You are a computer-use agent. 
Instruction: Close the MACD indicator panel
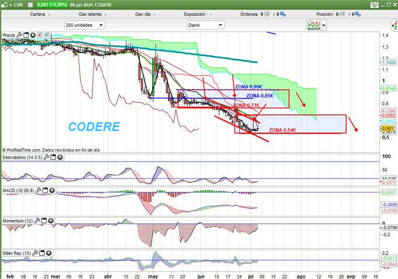click(52, 190)
